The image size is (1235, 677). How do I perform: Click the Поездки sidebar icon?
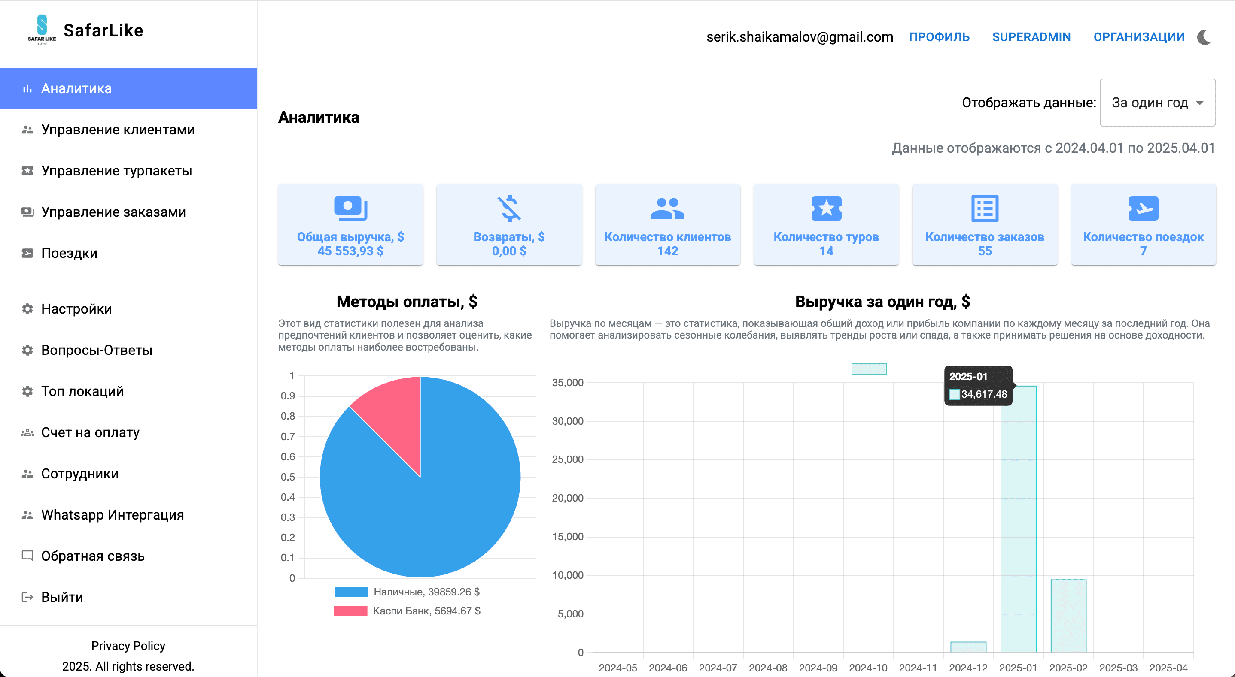pyautogui.click(x=27, y=253)
